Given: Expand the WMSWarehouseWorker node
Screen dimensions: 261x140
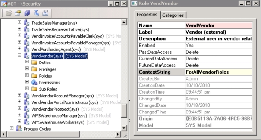Looking at the screenshot, I should 19,121.
